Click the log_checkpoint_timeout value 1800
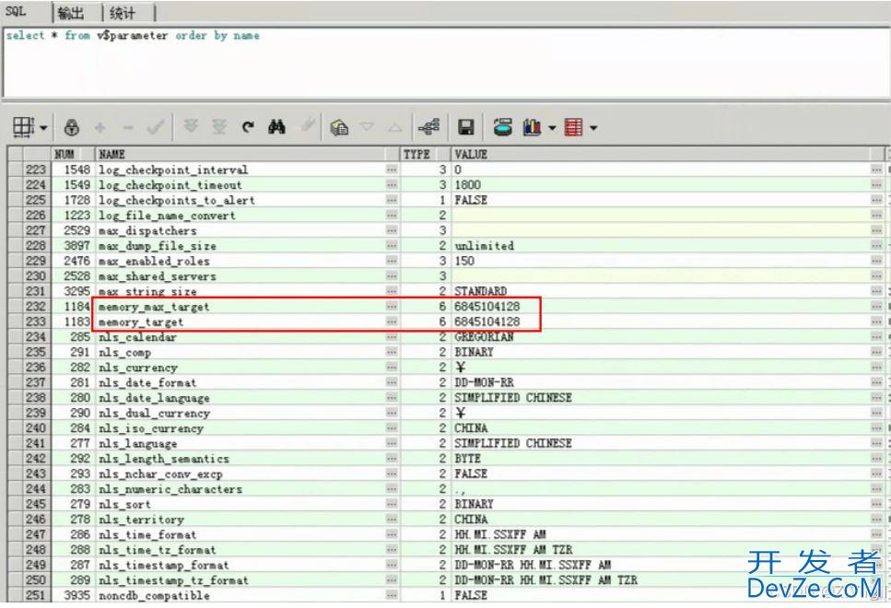 (468, 184)
